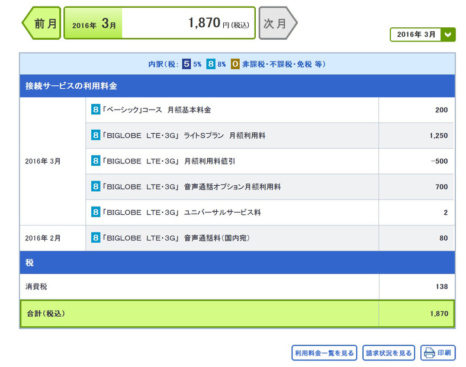The image size is (466, 367).
Task: Click the 2016年 3月 row group label
Action: pos(43,161)
